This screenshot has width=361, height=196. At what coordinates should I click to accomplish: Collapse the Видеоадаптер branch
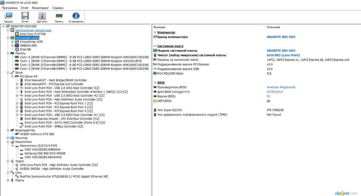click(8, 130)
